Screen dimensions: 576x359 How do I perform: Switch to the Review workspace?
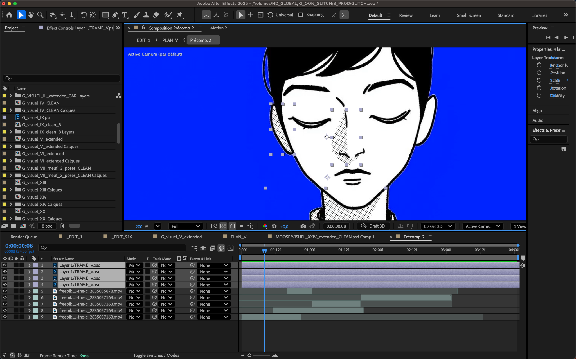pos(406,15)
